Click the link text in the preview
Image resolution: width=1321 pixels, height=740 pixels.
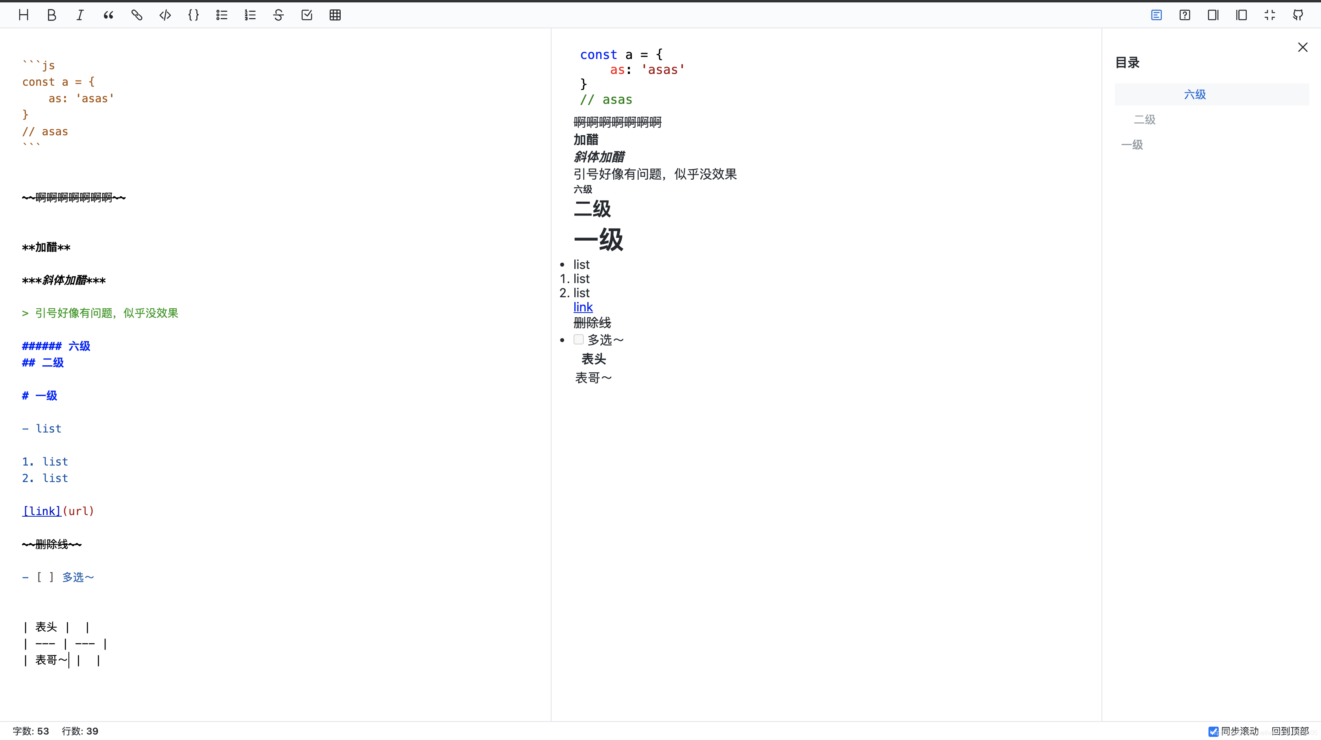pos(583,307)
